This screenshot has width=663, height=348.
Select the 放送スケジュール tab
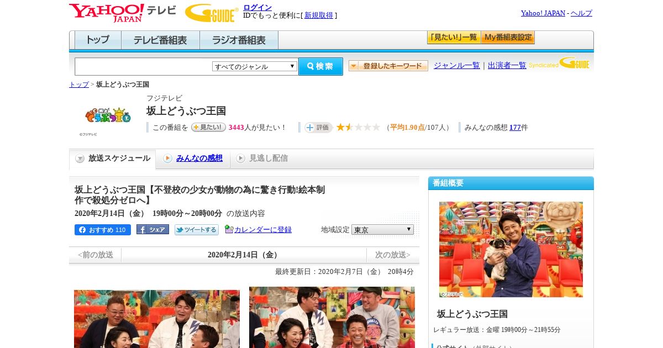click(x=113, y=159)
